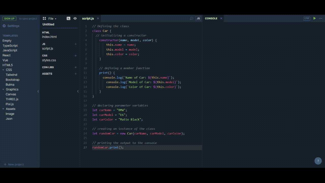This screenshot has height=183, width=325.
Task: Open the grid layout icon
Action: tap(44, 19)
